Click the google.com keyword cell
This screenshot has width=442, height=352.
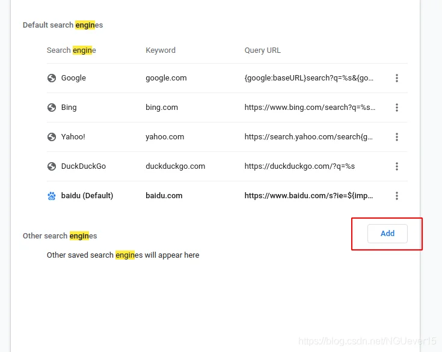pyautogui.click(x=166, y=78)
